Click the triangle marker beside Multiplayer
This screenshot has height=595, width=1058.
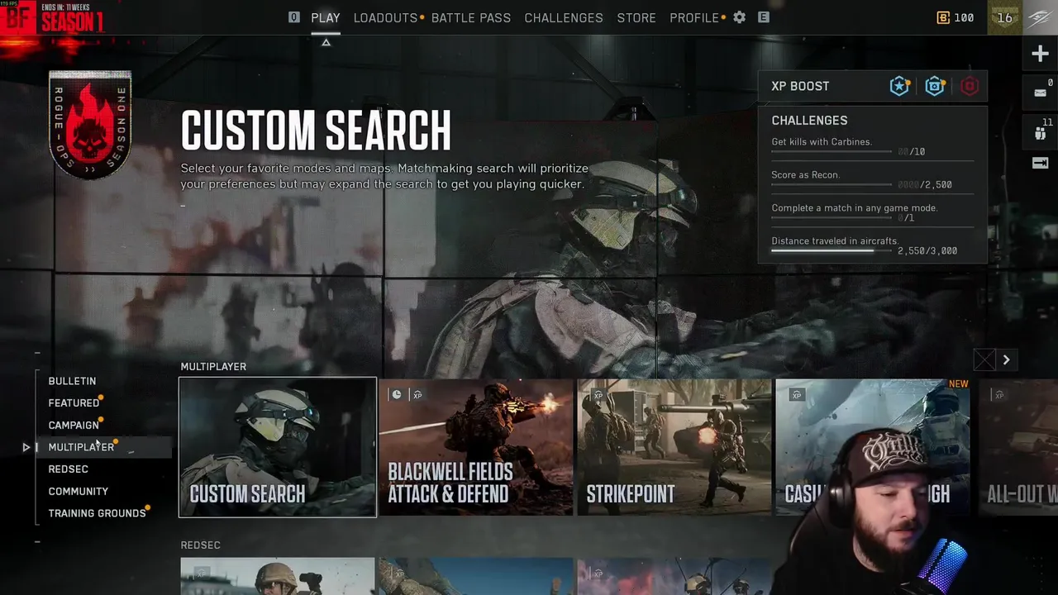pyautogui.click(x=26, y=447)
